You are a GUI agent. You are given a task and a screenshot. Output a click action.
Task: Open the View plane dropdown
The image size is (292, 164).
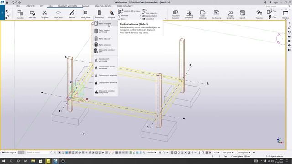coord(228,153)
